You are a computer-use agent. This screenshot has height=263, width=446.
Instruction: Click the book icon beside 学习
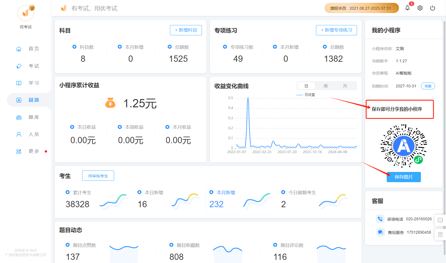pos(19,83)
